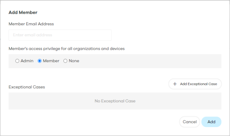230x136 pixels.
Task: Select the Admin radio button
Action: point(17,61)
